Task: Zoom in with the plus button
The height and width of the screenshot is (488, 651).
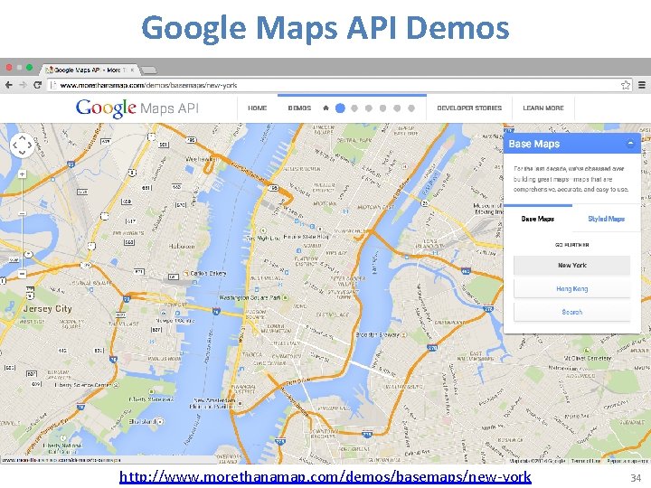Action: (22, 174)
